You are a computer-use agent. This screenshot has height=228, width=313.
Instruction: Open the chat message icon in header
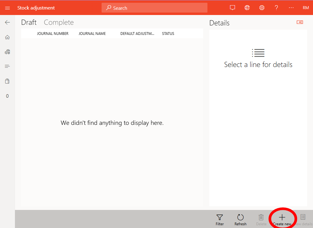(233, 8)
